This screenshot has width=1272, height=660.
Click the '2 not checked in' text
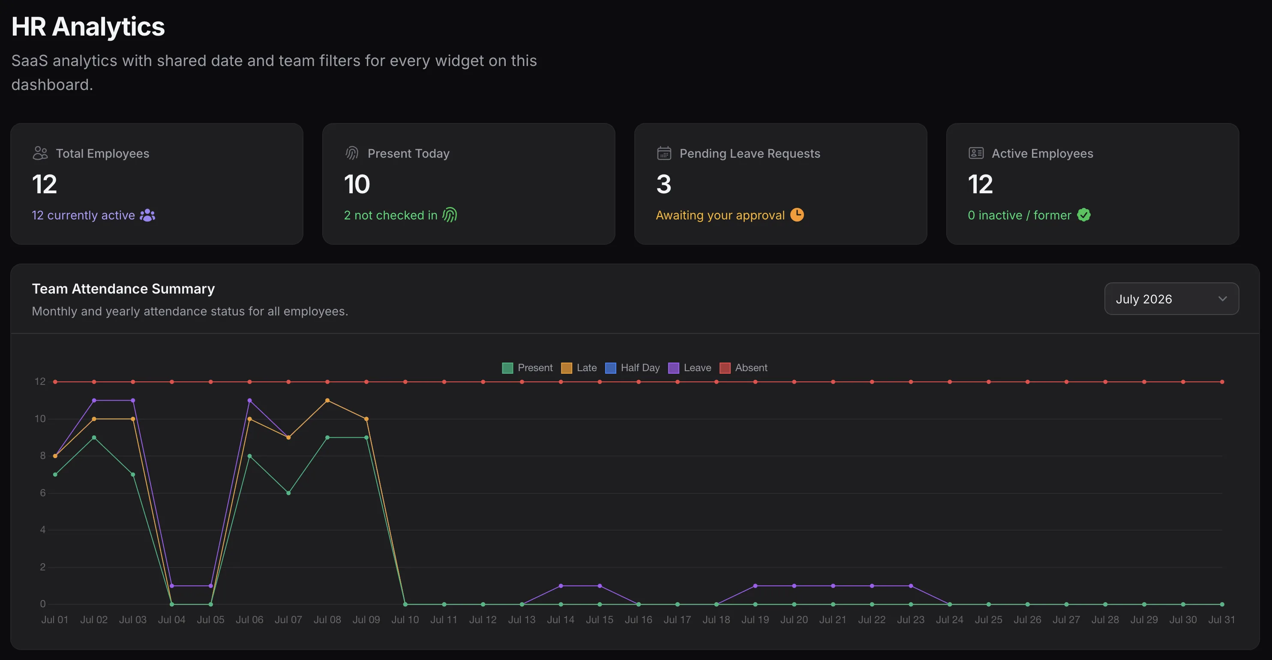coord(390,215)
